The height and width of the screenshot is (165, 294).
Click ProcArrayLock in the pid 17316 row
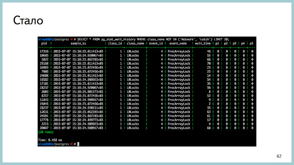coord(179,51)
